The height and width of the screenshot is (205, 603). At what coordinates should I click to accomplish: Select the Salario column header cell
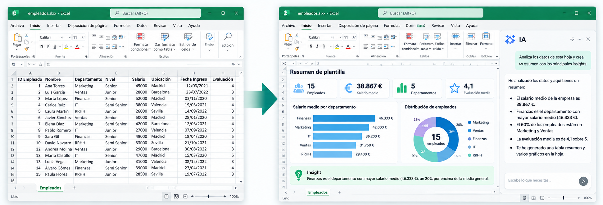(x=139, y=79)
